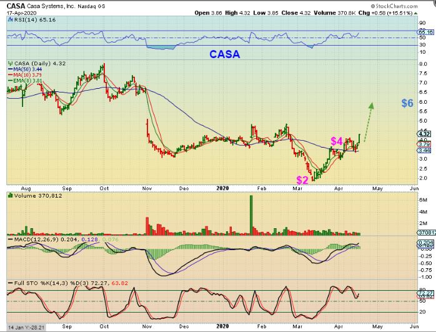Click the 65.16 RSI value tag on right axis
The width and height of the screenshot is (436, 332).
426,33
